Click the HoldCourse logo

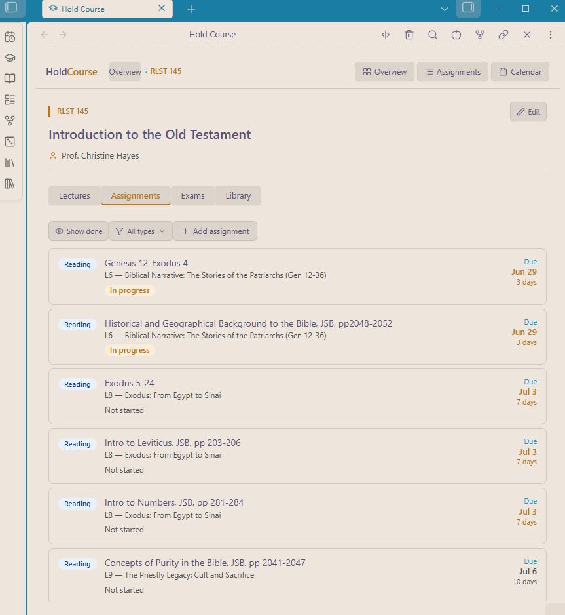71,71
